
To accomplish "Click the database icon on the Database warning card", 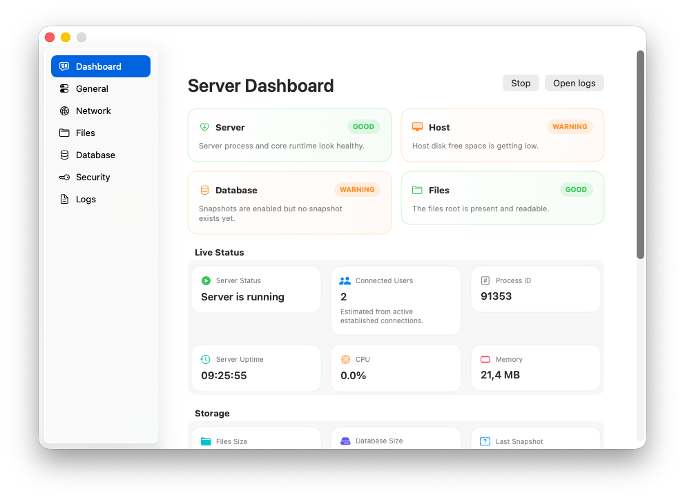I will pyautogui.click(x=204, y=190).
